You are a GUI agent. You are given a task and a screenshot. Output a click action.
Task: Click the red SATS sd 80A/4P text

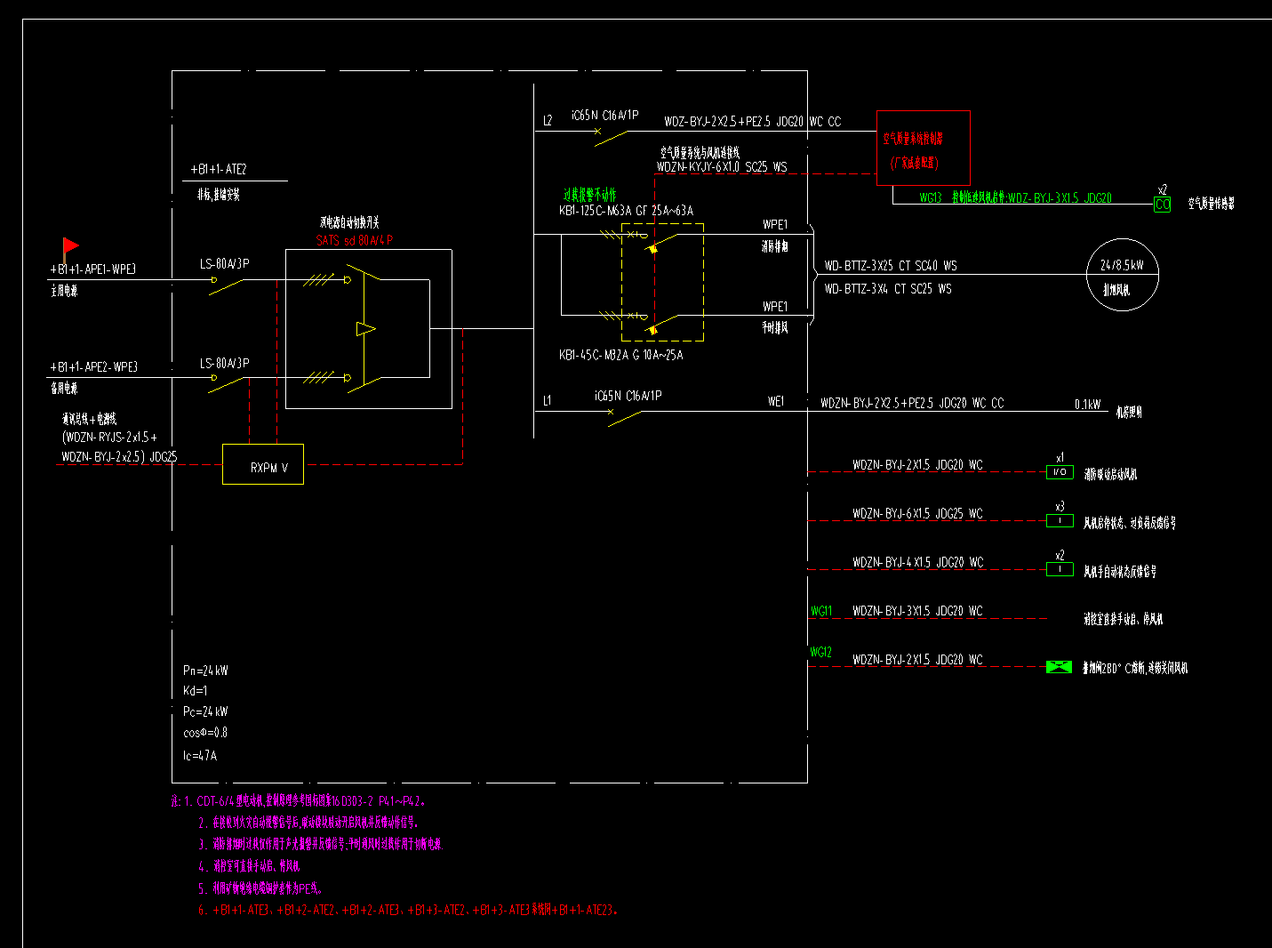(x=355, y=240)
